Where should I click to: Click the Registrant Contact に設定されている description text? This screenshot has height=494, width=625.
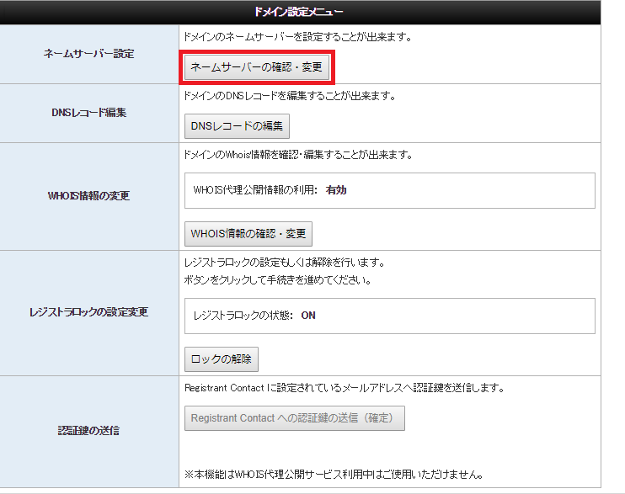coord(345,388)
